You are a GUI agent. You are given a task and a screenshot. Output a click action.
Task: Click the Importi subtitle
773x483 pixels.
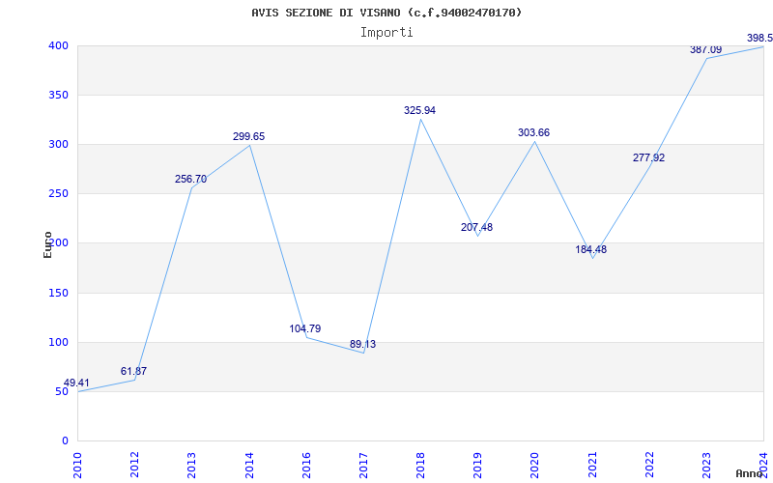point(386,33)
